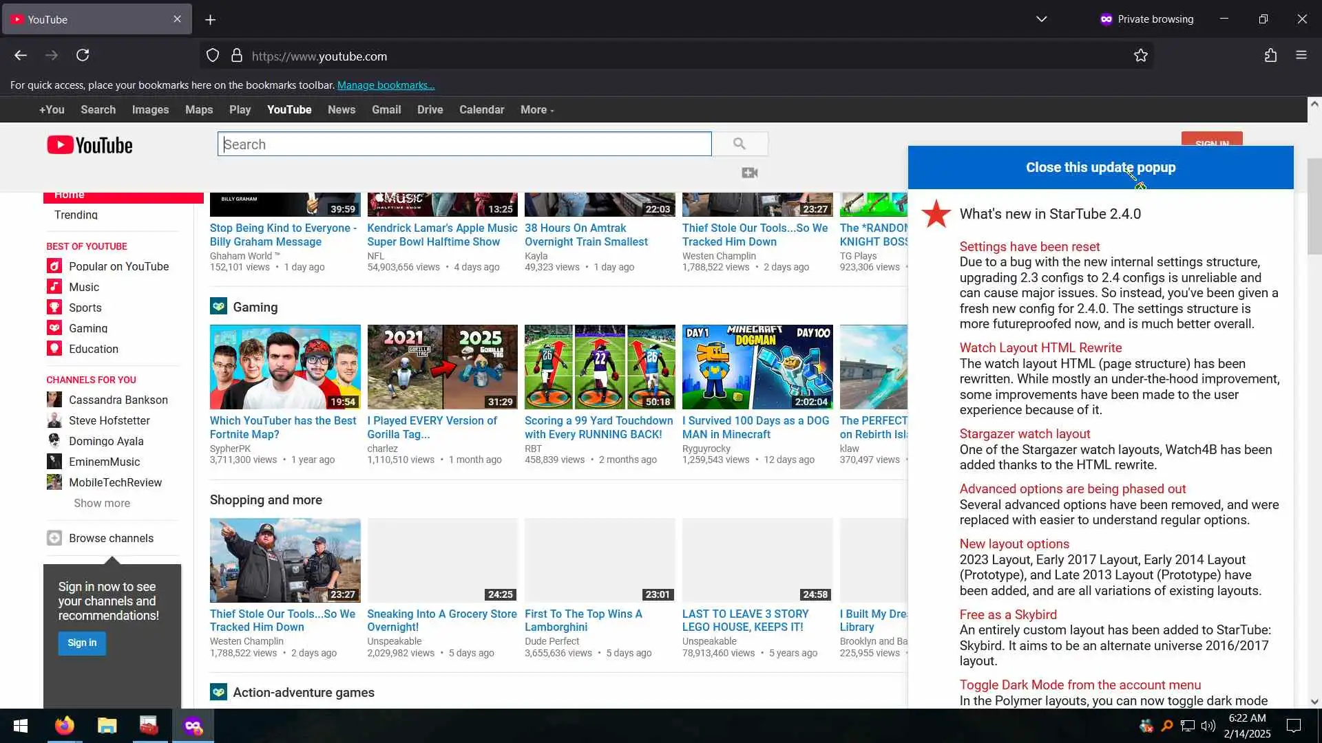Click the Gaming section heading icon
Viewport: 1322px width, 743px height.
218,307
